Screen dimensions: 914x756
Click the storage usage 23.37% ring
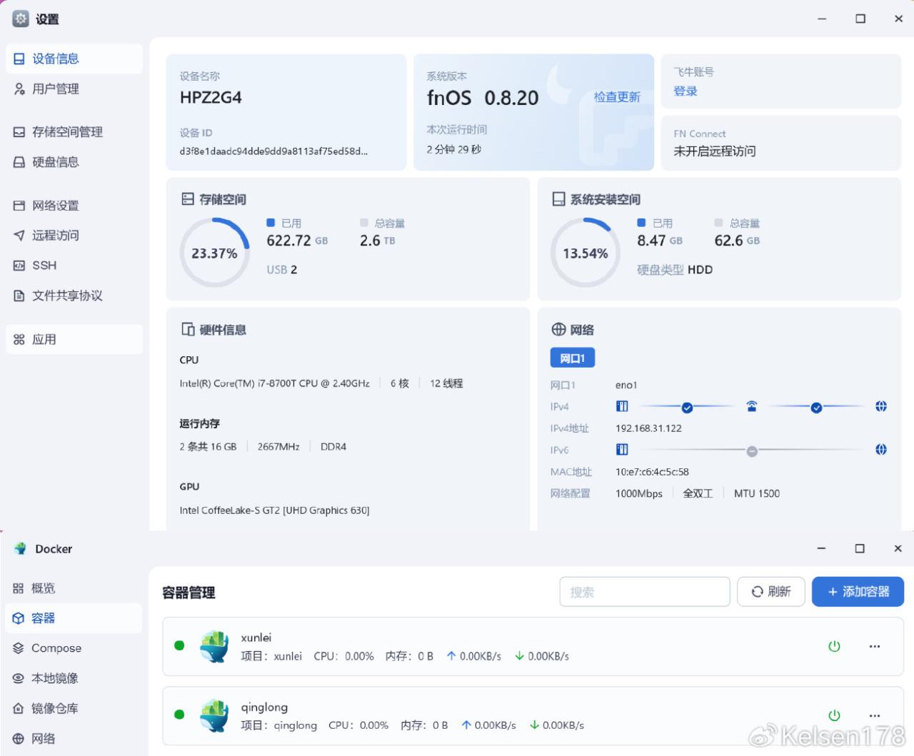coord(214,253)
